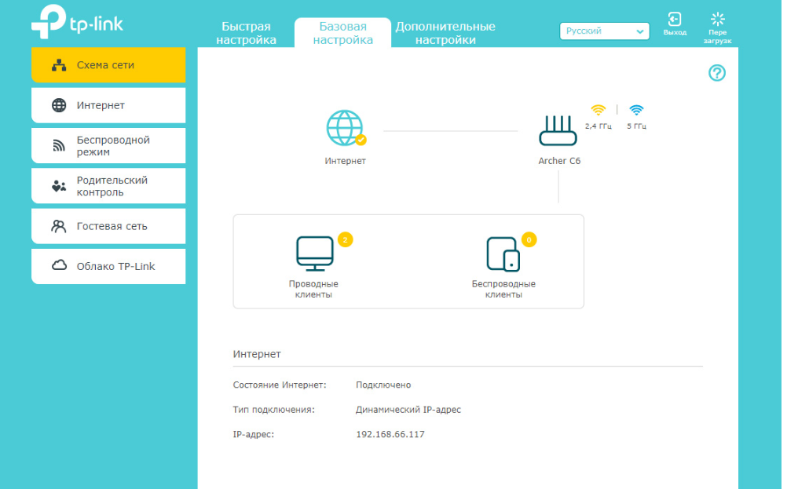This screenshot has height=489, width=798.
Task: Select Гостевая сеть in the sidebar
Action: pyautogui.click(x=108, y=226)
